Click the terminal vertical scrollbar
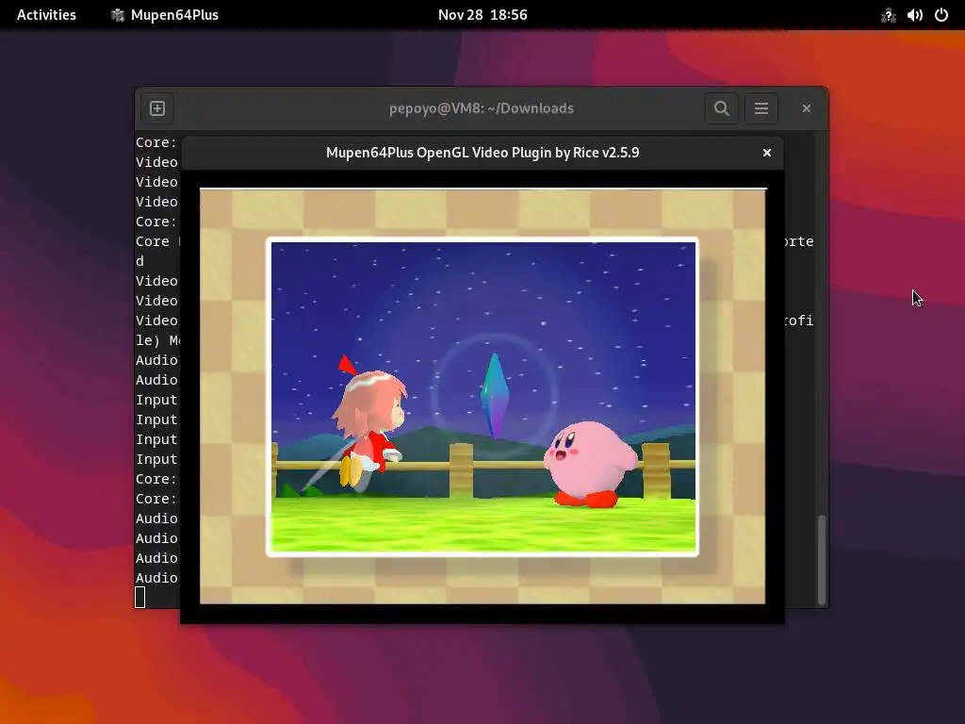The image size is (965, 724). 821,560
